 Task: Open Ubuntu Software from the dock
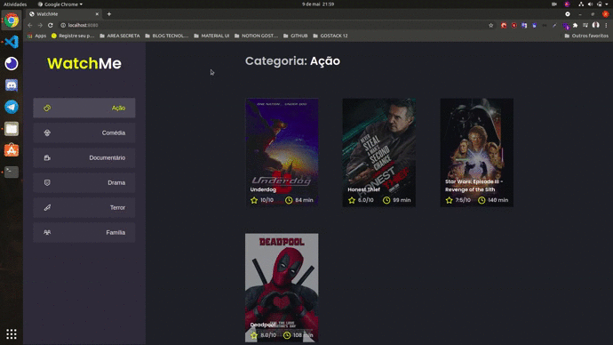12,150
